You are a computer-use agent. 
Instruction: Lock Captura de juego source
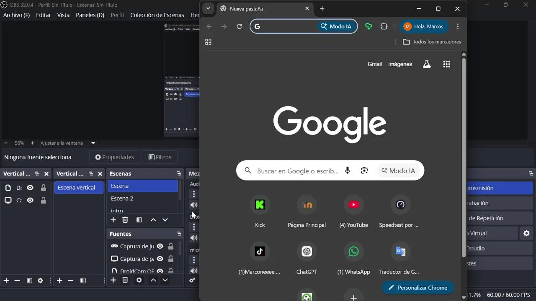[x=171, y=246]
